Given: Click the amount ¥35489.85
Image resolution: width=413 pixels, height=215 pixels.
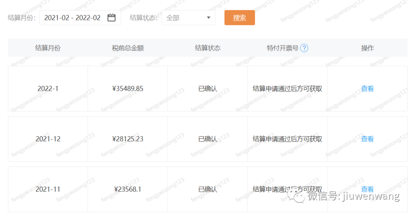Looking at the screenshot, I should tap(128, 88).
